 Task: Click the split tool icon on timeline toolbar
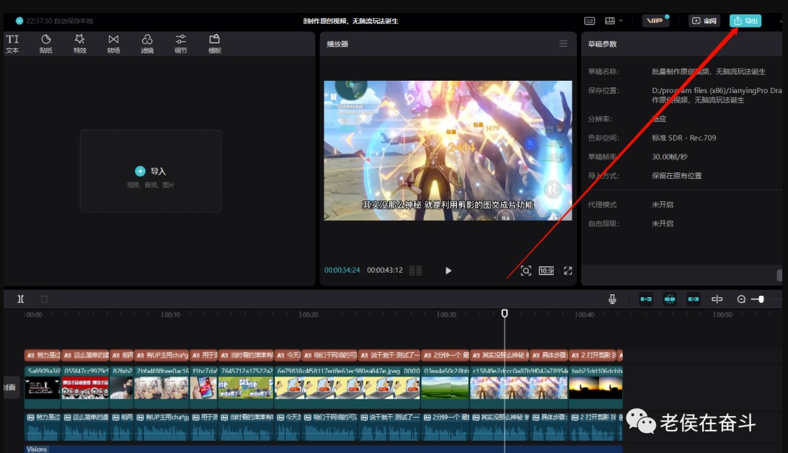pos(21,299)
